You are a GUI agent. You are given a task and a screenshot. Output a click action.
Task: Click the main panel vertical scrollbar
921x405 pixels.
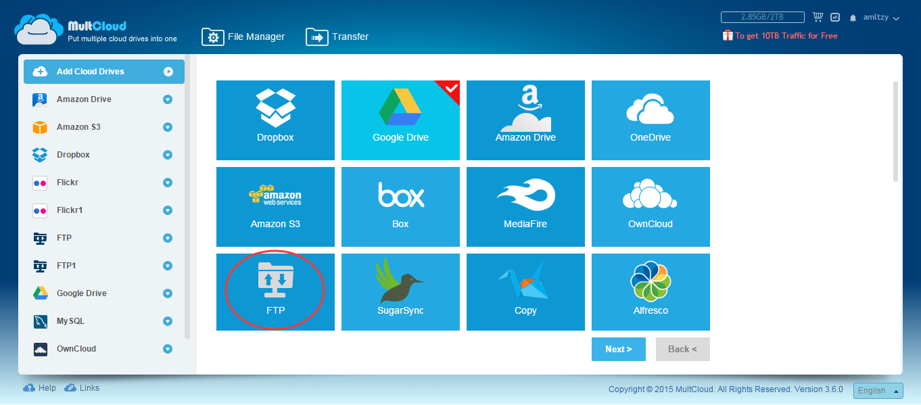896,132
